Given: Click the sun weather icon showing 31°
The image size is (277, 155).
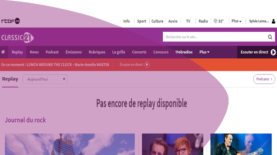Looking at the screenshot, I should click(215, 21).
